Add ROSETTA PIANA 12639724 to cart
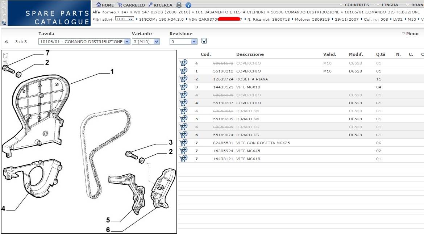The image size is (424, 234). (x=184, y=79)
